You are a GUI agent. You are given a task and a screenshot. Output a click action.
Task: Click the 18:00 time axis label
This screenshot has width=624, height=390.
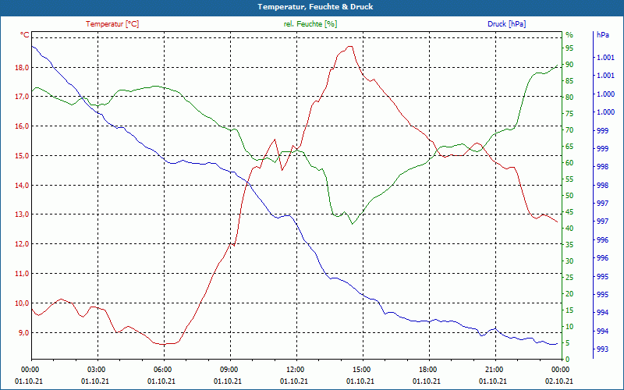427,370
